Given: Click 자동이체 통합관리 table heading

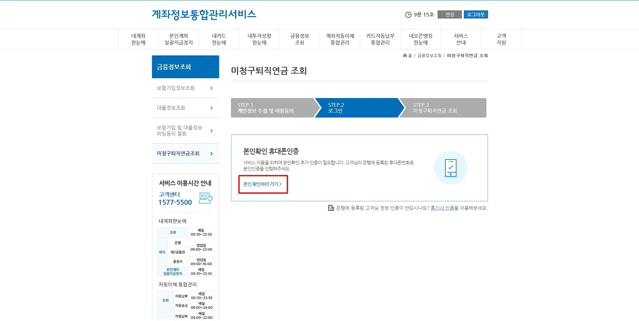Looking at the screenshot, I should pyautogui.click(x=177, y=284).
